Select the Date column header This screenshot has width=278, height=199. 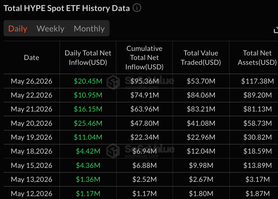31,57
